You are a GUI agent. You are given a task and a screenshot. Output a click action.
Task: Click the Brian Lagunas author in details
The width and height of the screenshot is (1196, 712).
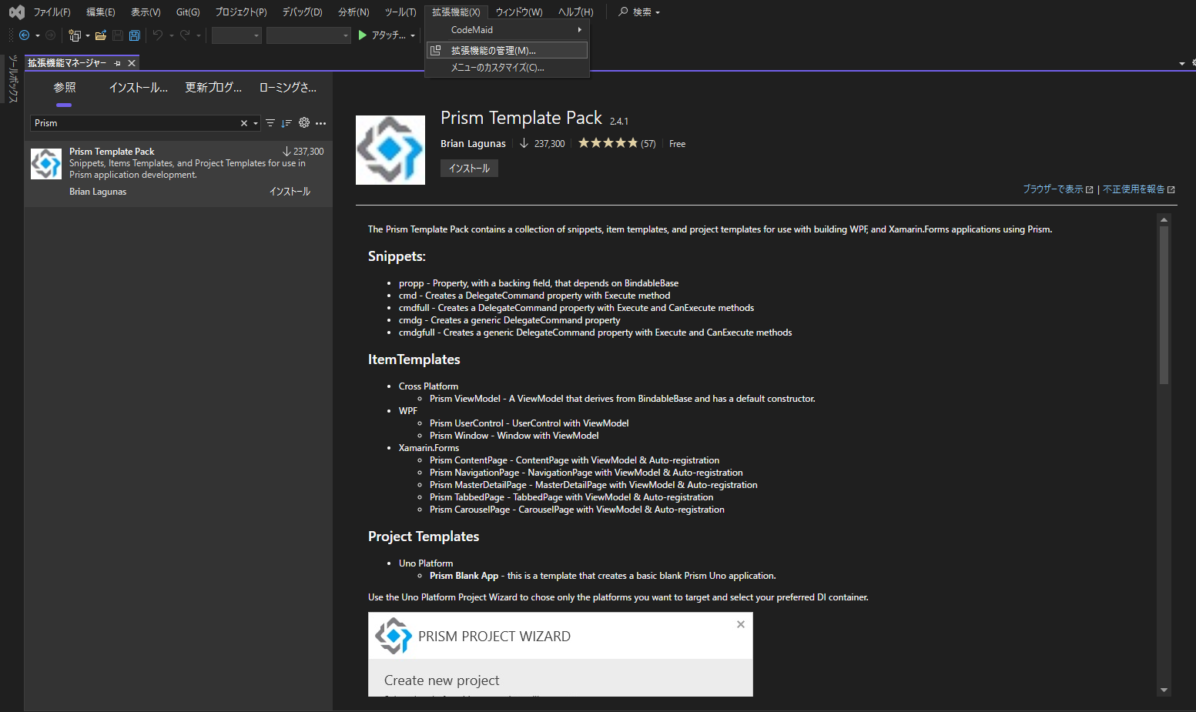[x=473, y=144]
